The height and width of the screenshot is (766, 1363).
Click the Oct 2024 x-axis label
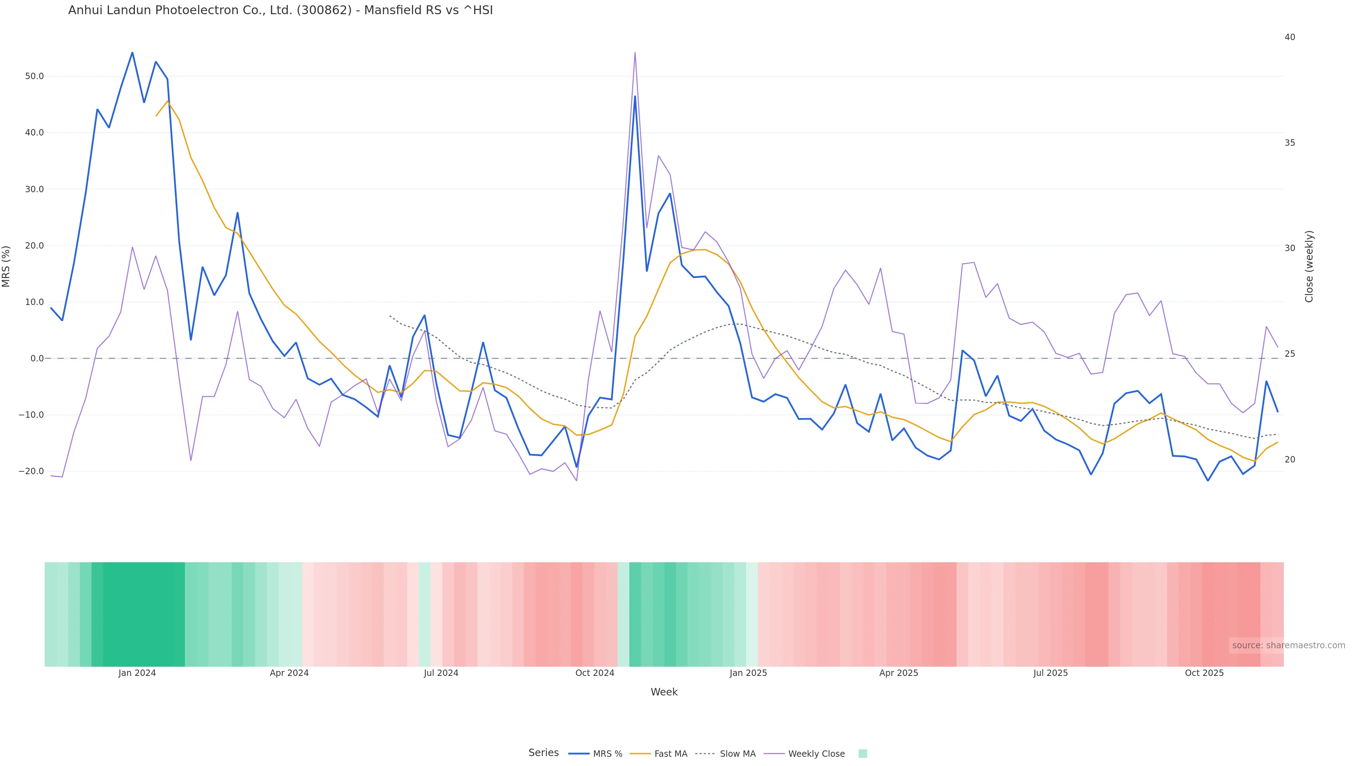click(595, 673)
